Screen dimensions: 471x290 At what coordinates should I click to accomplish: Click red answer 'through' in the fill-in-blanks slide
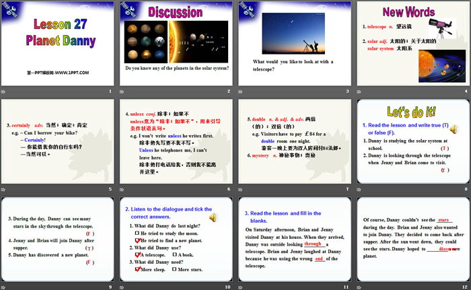click(x=313, y=244)
